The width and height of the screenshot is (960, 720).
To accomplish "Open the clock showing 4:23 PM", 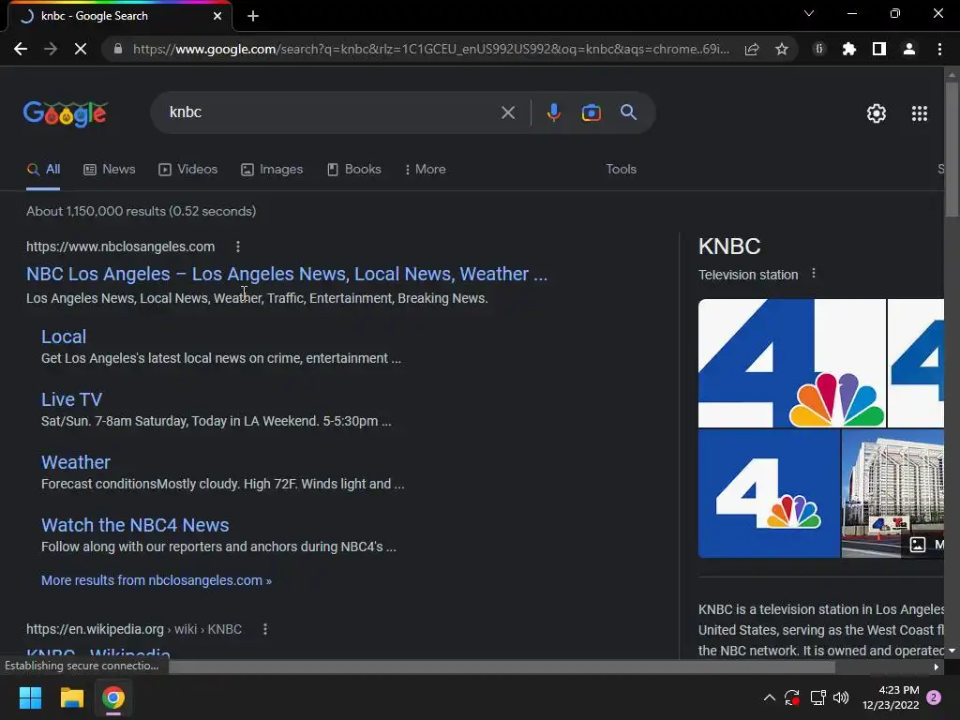I will coord(891,697).
